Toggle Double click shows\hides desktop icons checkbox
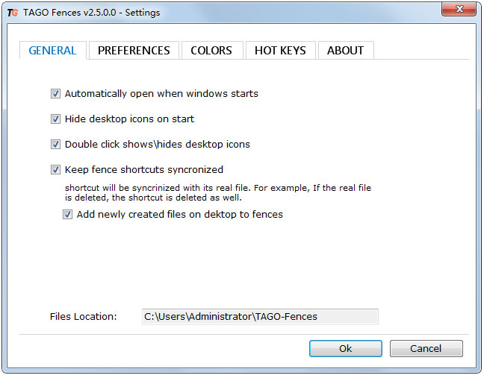 point(55,144)
